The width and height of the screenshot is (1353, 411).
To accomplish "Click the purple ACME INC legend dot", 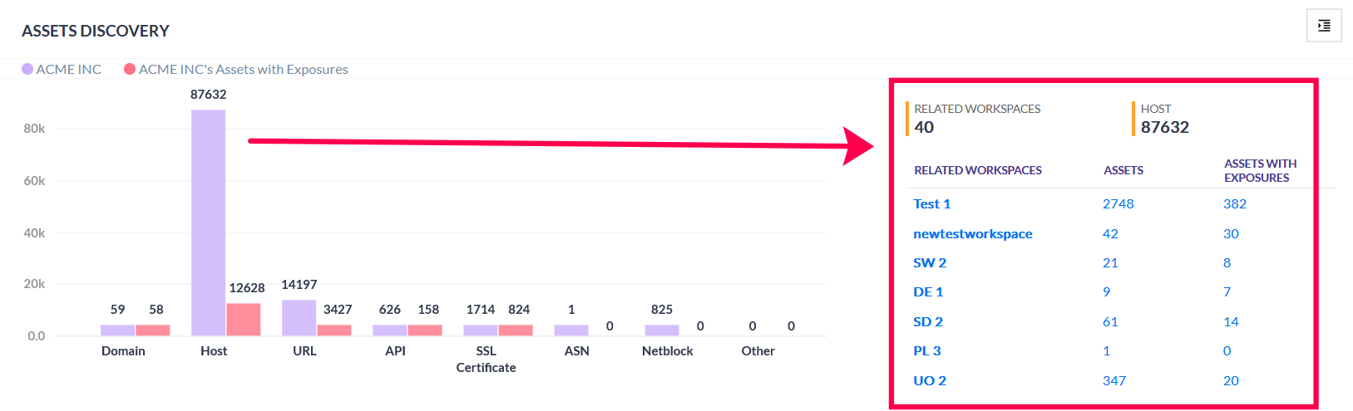I will 27,69.
